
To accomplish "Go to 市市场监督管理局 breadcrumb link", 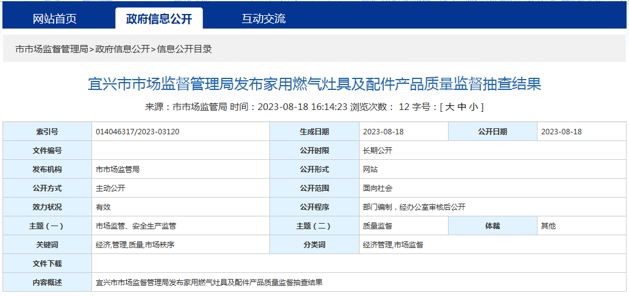I will (51, 49).
